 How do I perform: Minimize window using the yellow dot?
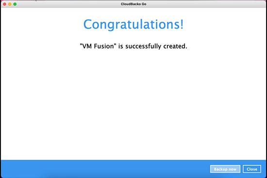point(10,4)
